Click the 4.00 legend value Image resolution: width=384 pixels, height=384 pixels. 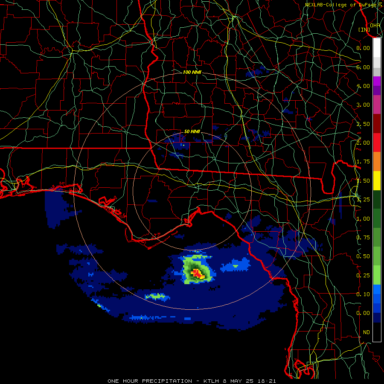point(363,86)
